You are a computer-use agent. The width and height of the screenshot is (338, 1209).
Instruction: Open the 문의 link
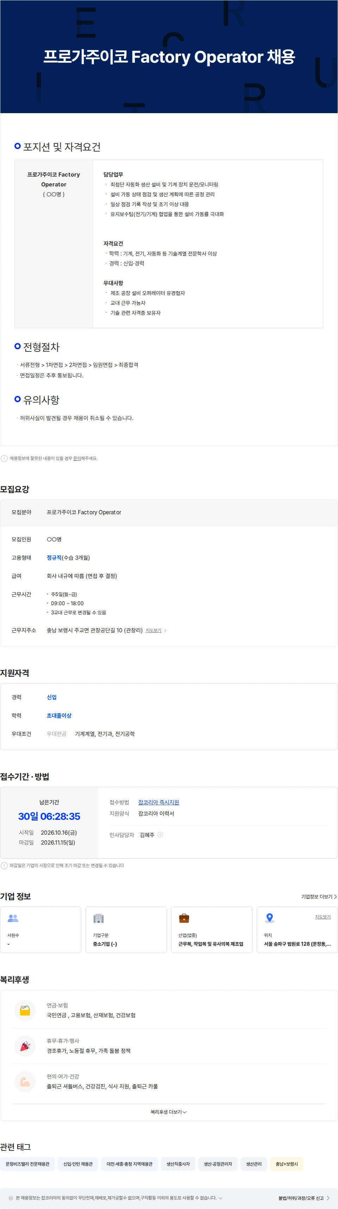coord(77,459)
